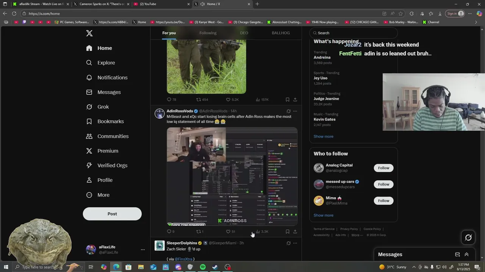Switch to the DEO tab
This screenshot has height=272, width=485.
point(244,33)
